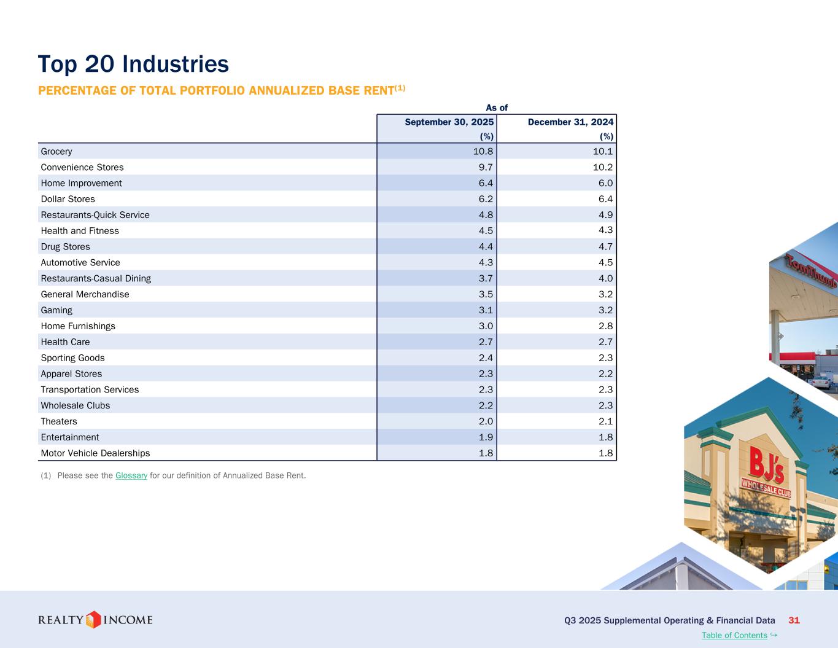The height and width of the screenshot is (648, 838).
Task: Click the arrow icon beside Table of Contents
Action: pyautogui.click(x=774, y=634)
